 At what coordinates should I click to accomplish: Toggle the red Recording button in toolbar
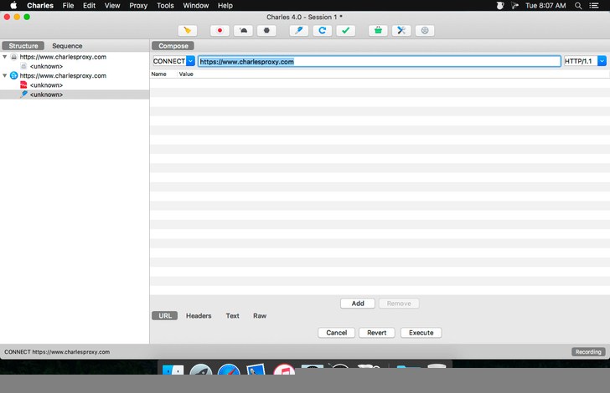220,30
